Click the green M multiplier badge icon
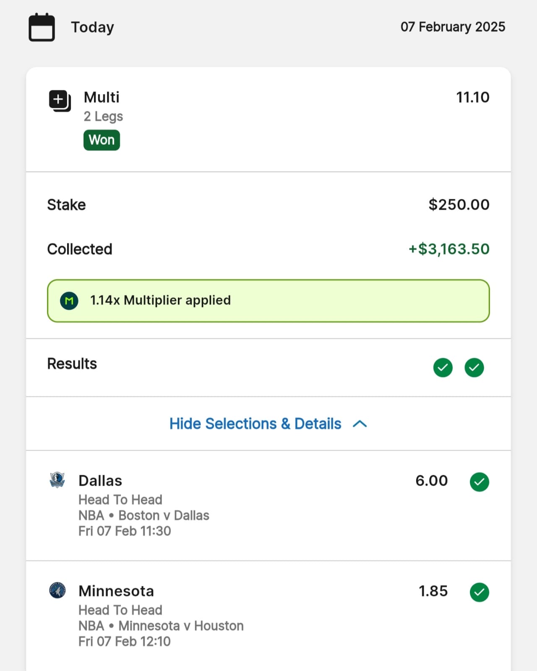The width and height of the screenshot is (537, 671). coord(69,301)
